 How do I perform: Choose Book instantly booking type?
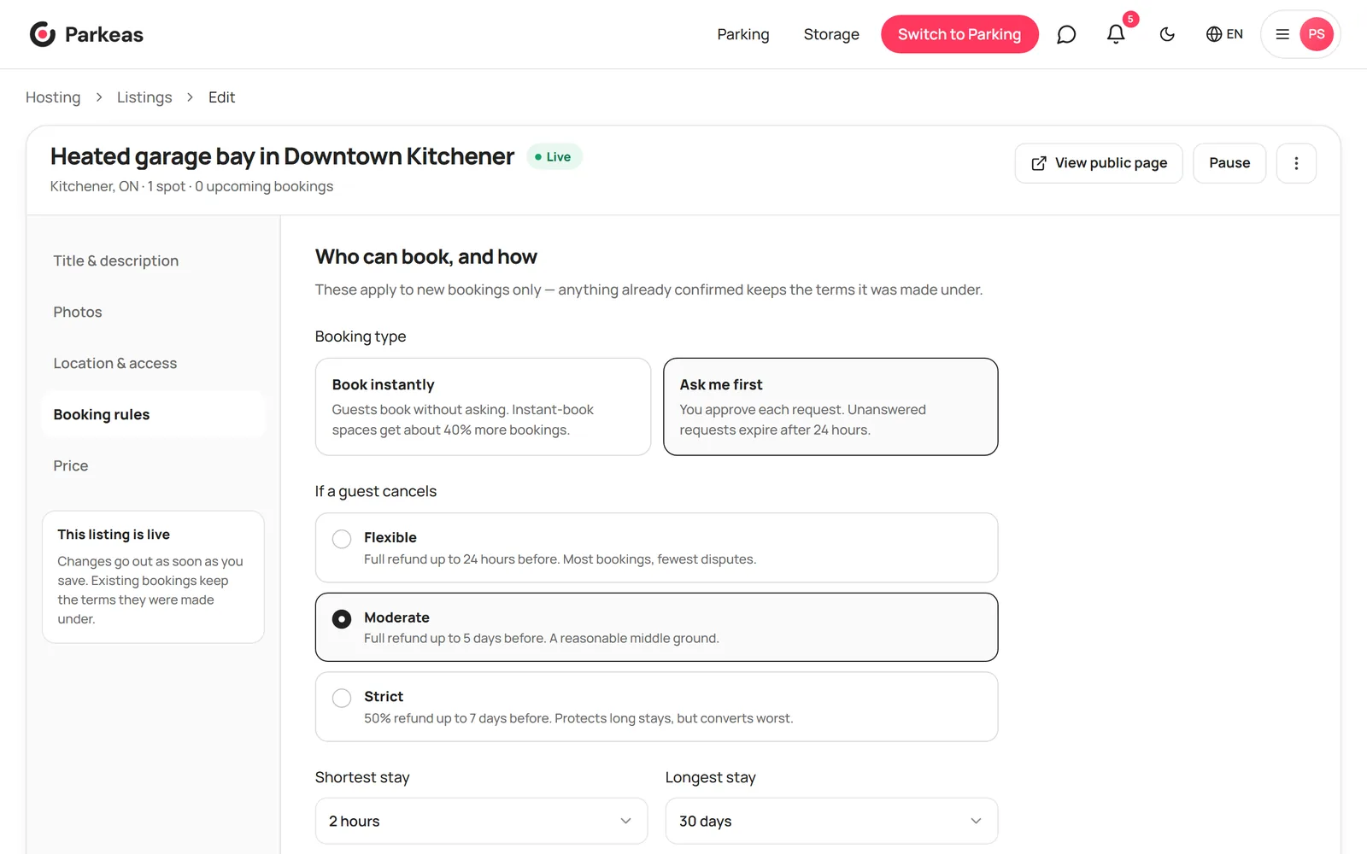click(x=483, y=407)
